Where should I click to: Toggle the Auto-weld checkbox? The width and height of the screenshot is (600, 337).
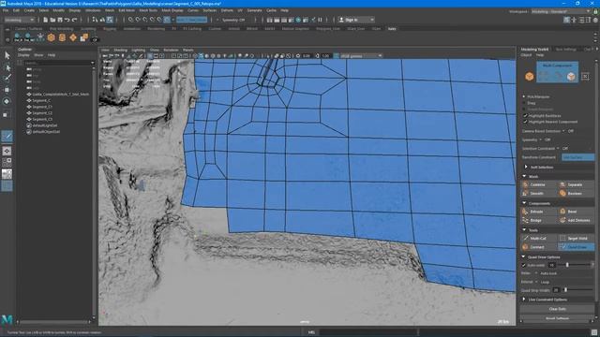(524, 265)
